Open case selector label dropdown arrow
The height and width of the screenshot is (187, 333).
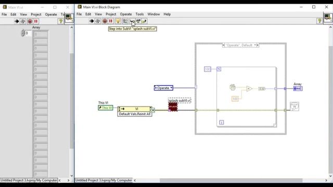255,45
